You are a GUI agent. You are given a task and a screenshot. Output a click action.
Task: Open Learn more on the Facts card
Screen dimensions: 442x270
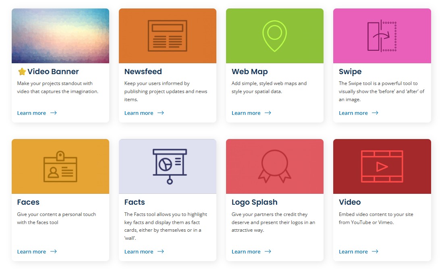pyautogui.click(x=139, y=251)
